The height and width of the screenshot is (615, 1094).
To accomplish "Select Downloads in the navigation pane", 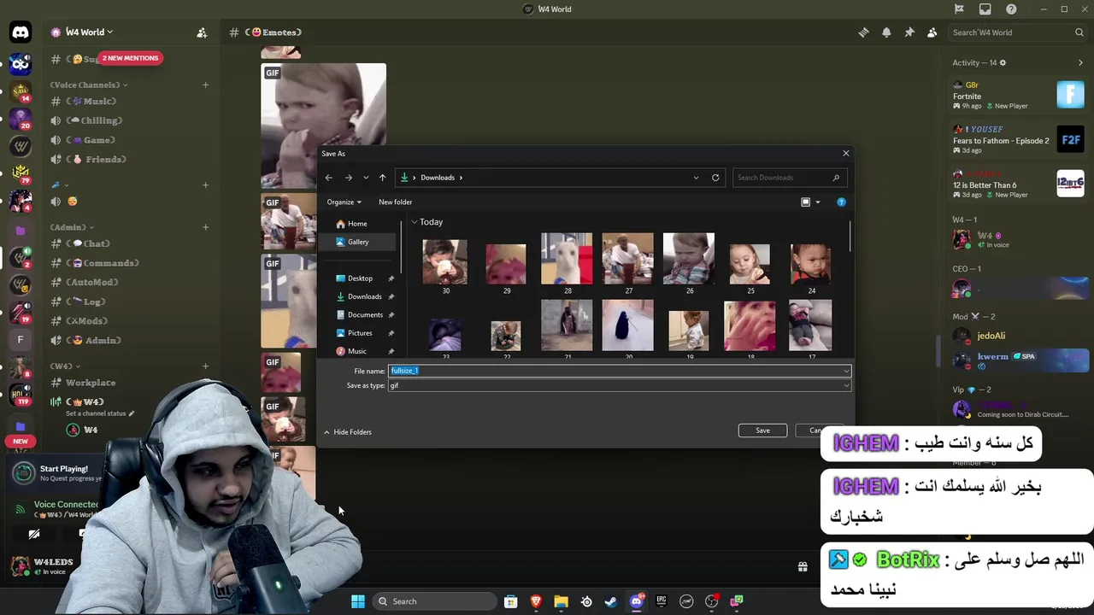I will pos(364,296).
